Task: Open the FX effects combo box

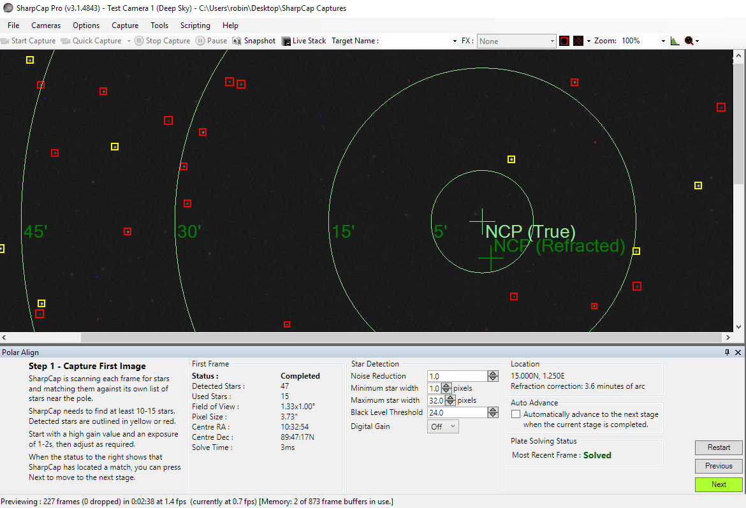Action: tap(516, 41)
